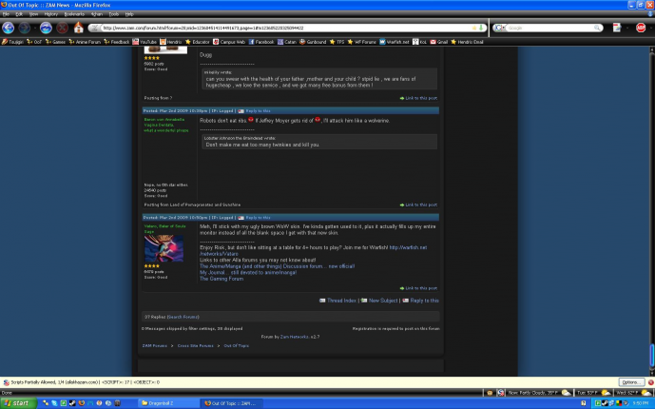Click the bookmark star in address bar
Image resolution: width=655 pixels, height=409 pixels.
pos(474,28)
